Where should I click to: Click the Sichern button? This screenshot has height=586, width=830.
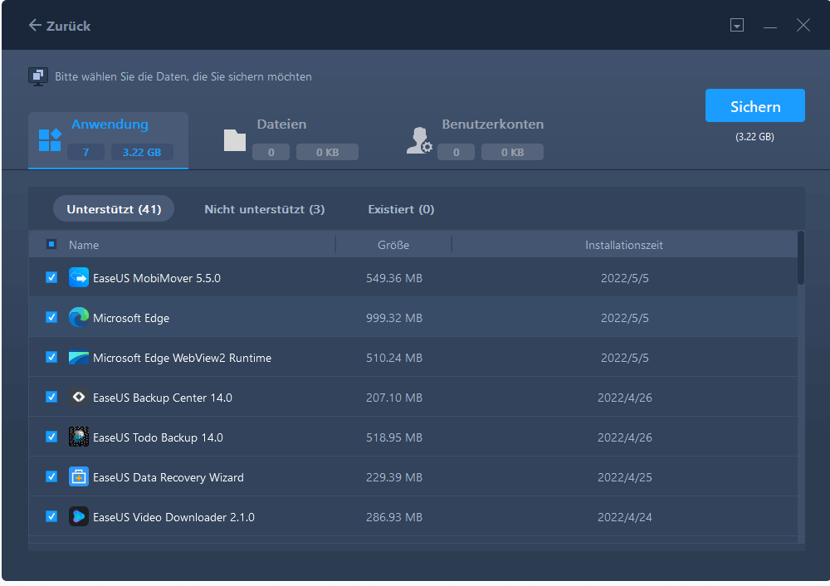tap(754, 106)
